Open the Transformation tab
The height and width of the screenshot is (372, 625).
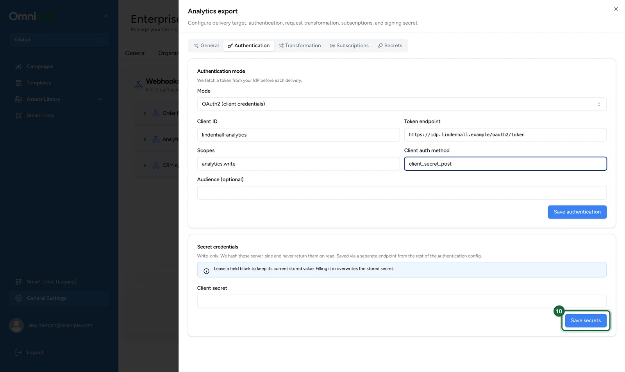(300, 46)
